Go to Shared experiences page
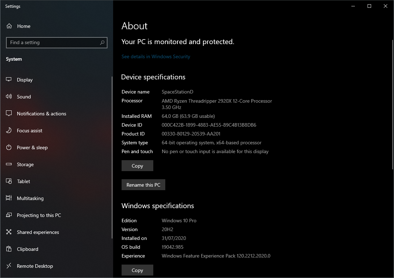394x278 pixels. point(38,232)
